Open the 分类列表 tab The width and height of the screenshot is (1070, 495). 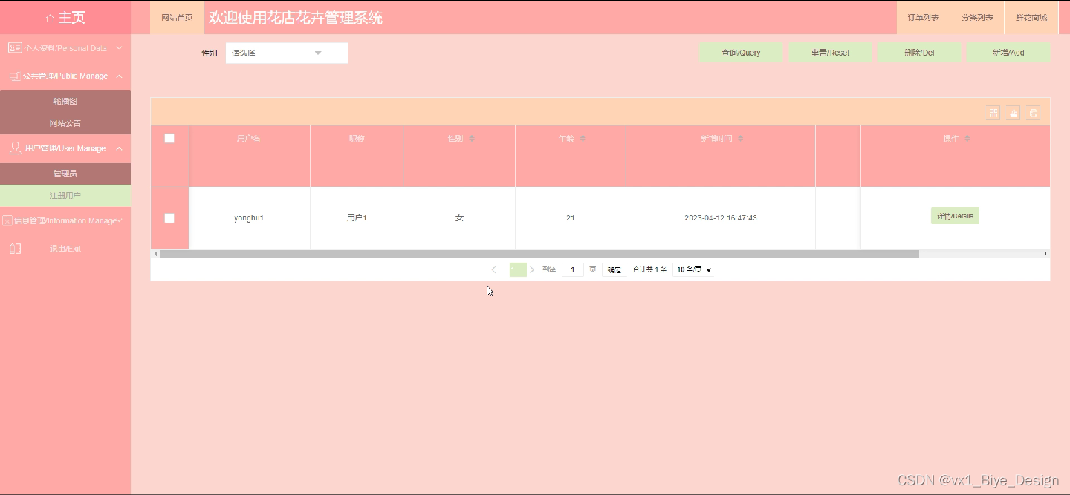pos(977,17)
